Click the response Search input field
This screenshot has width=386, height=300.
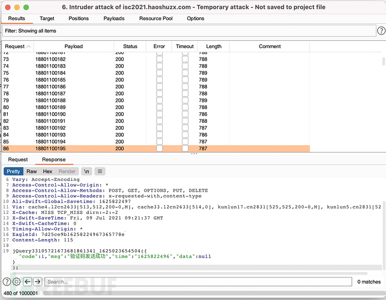coord(198,282)
